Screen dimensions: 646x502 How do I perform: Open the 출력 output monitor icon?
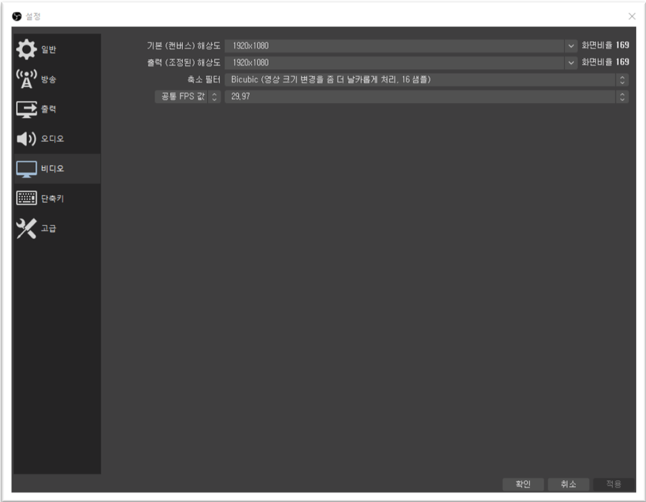coord(26,109)
